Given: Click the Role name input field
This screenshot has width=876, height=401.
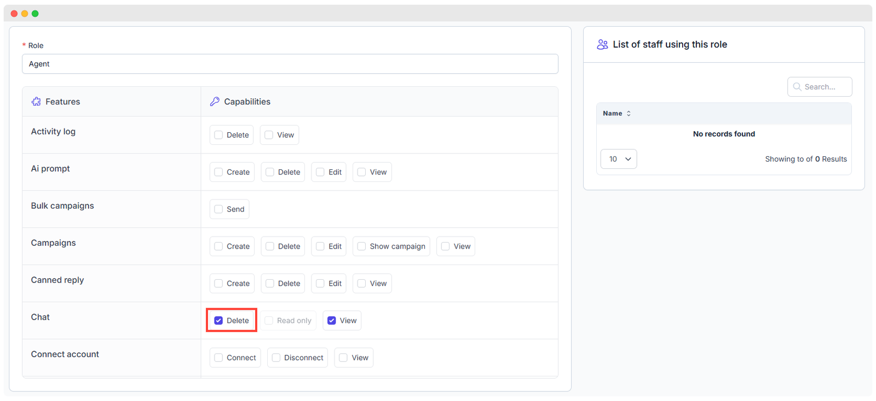Looking at the screenshot, I should point(290,64).
